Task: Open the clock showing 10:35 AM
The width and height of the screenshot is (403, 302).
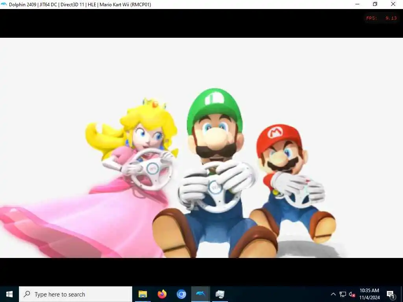Action: (369, 294)
